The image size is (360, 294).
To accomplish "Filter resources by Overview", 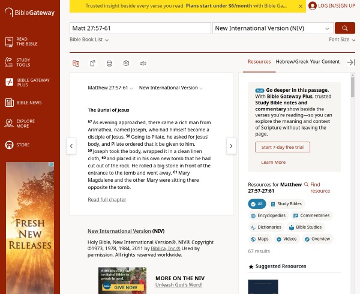I will [317, 239].
